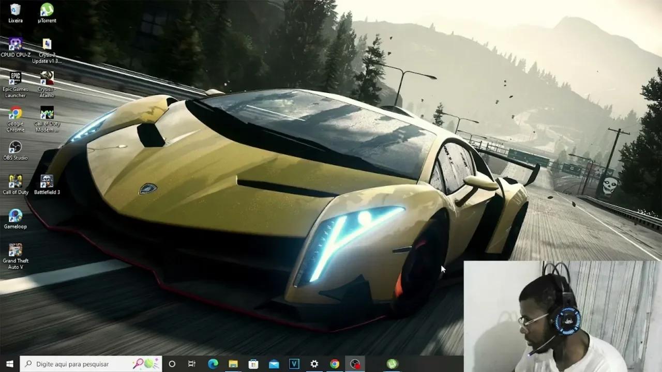
Task: Select the Call of Duty desktop icon
Action: (x=16, y=184)
